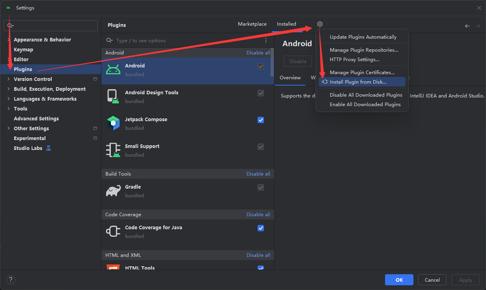Navigate forward with the right arrow
This screenshot has width=486, height=290.
[x=478, y=26]
